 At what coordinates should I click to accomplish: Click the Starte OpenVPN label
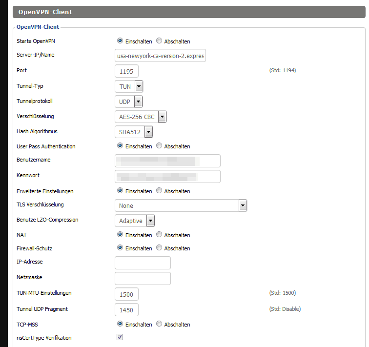tap(36, 41)
